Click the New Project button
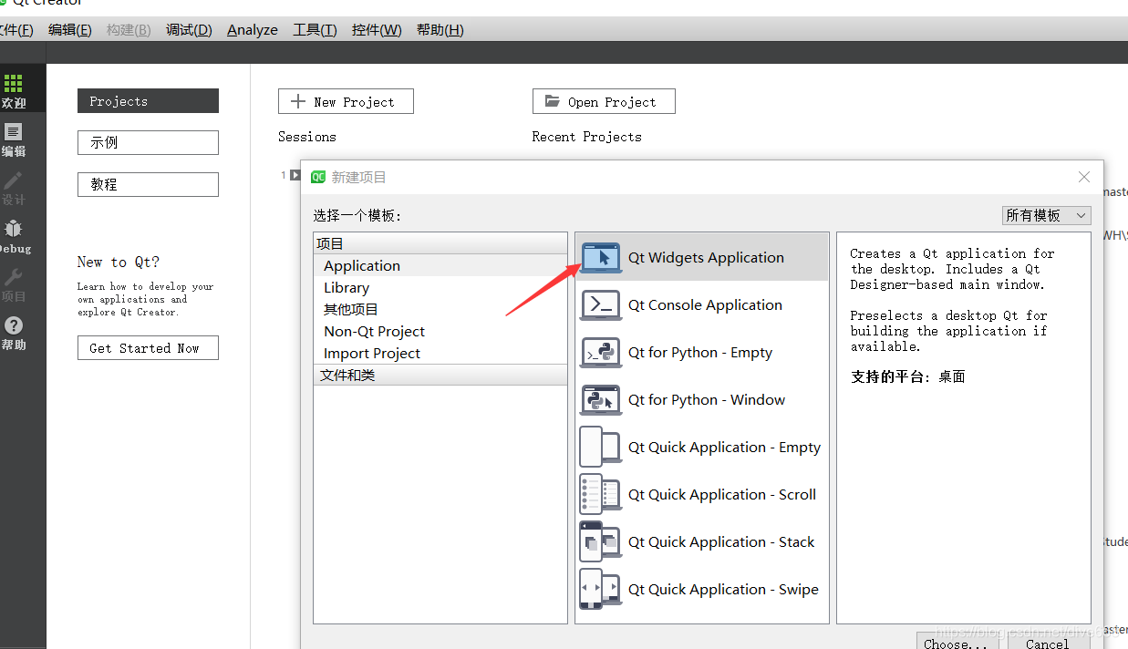Screen dimensions: 1128x649 click(x=346, y=101)
